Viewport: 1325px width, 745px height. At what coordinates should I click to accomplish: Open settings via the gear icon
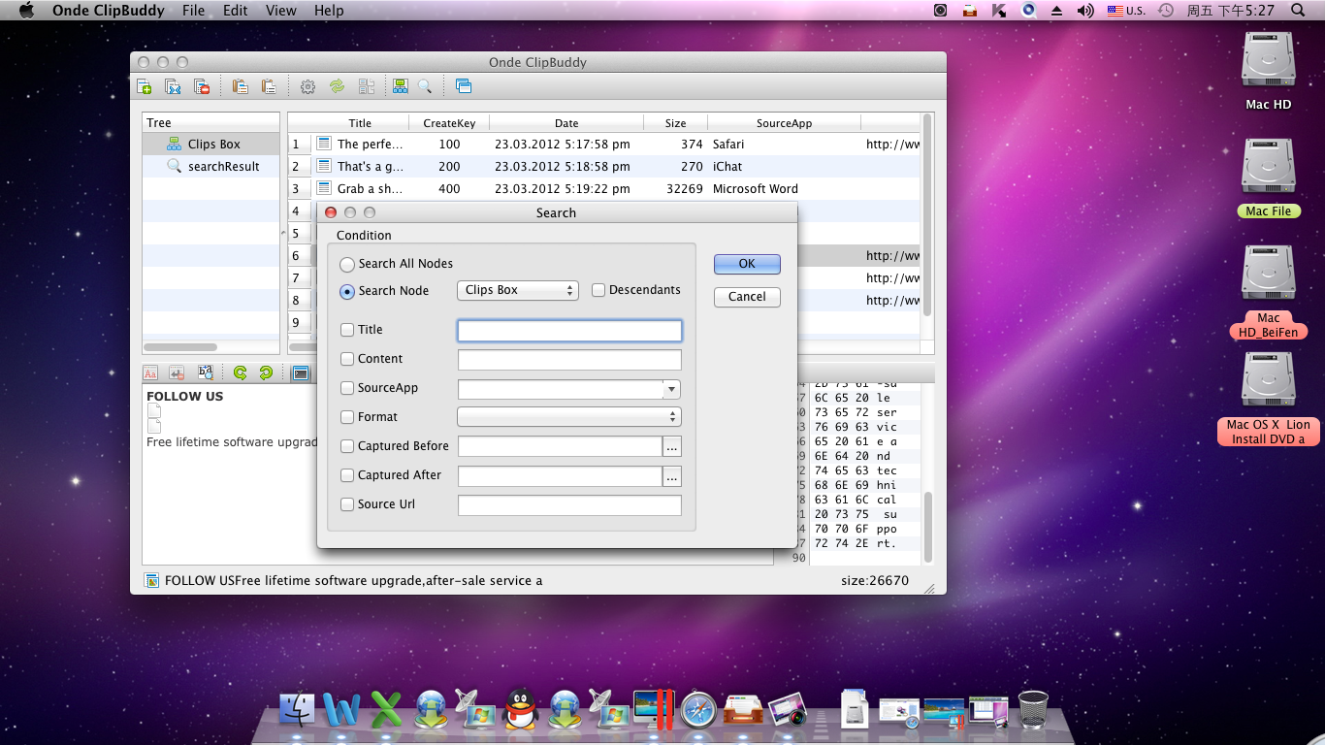tap(307, 86)
